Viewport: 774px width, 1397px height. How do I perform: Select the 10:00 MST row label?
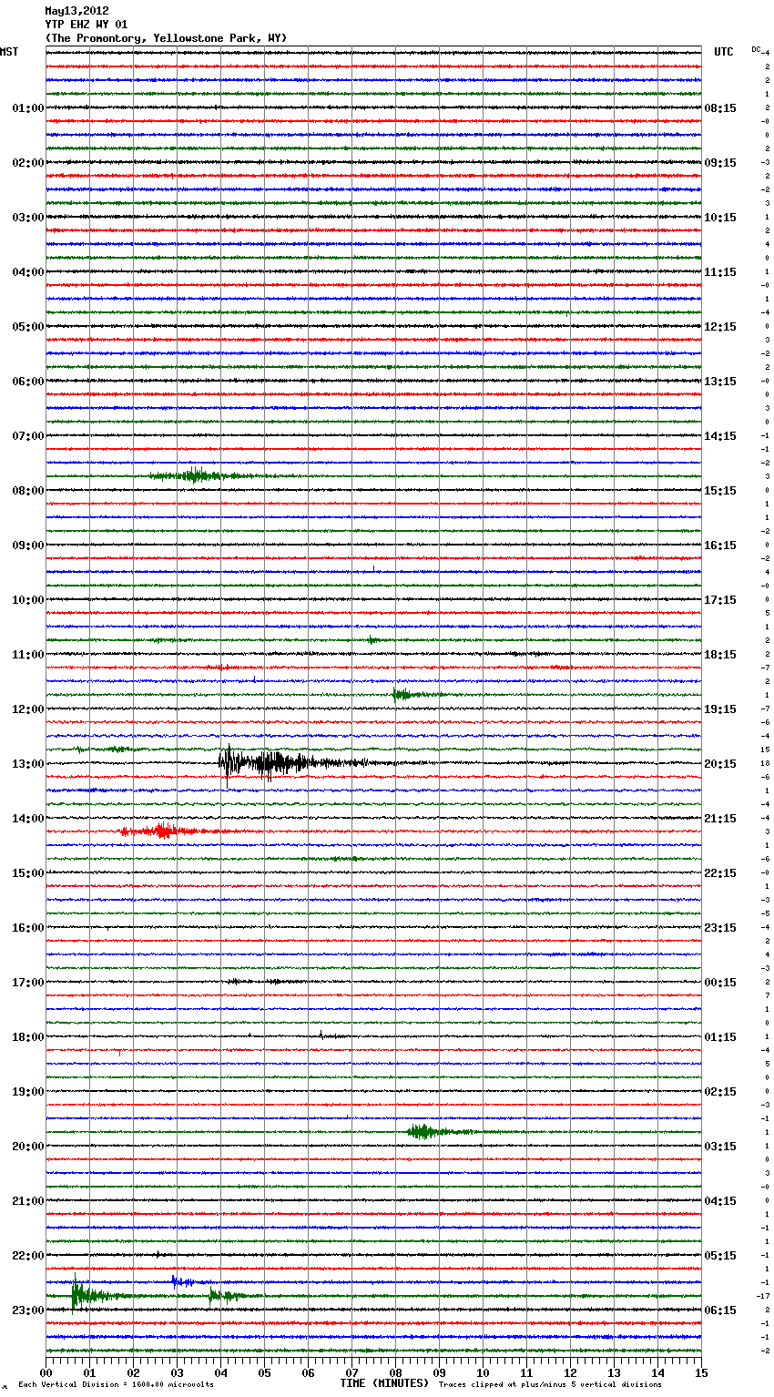[x=28, y=600]
